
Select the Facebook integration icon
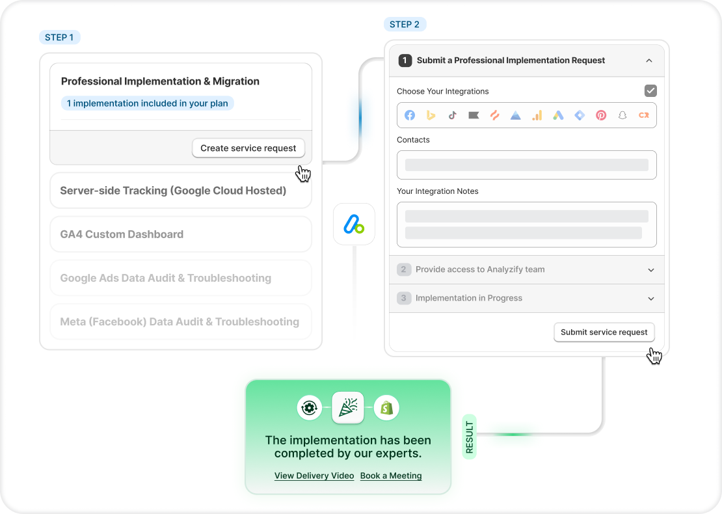point(410,115)
